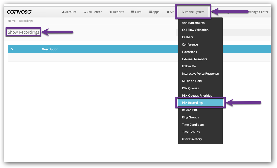277x168 pixels.
Task: Open User Directory from menu
Action: (192, 139)
